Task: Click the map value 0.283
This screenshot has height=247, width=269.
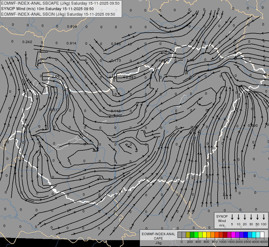Action: tap(131, 78)
